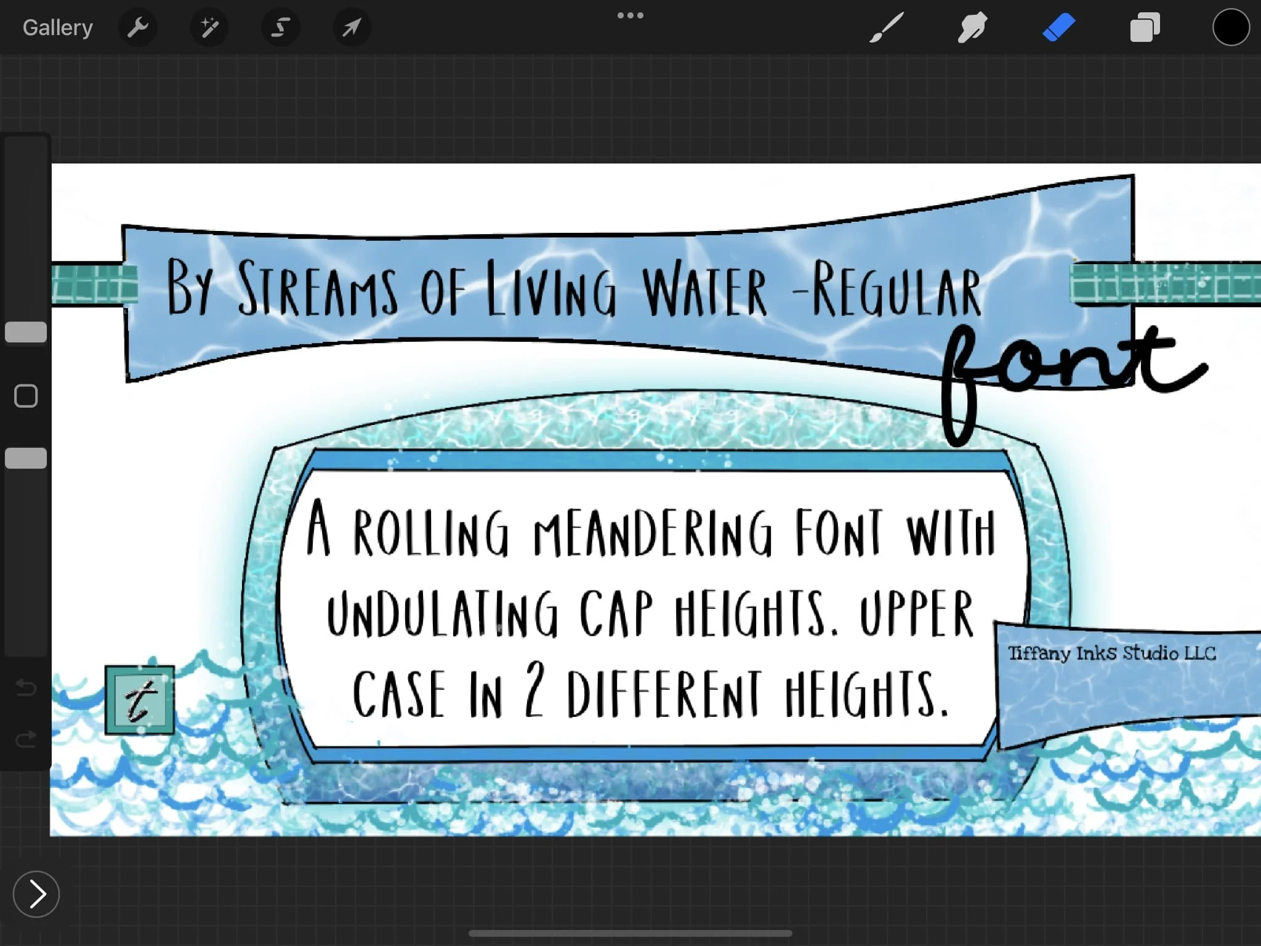This screenshot has width=1261, height=946.
Task: Open the active color picker disc
Action: pyautogui.click(x=1231, y=27)
